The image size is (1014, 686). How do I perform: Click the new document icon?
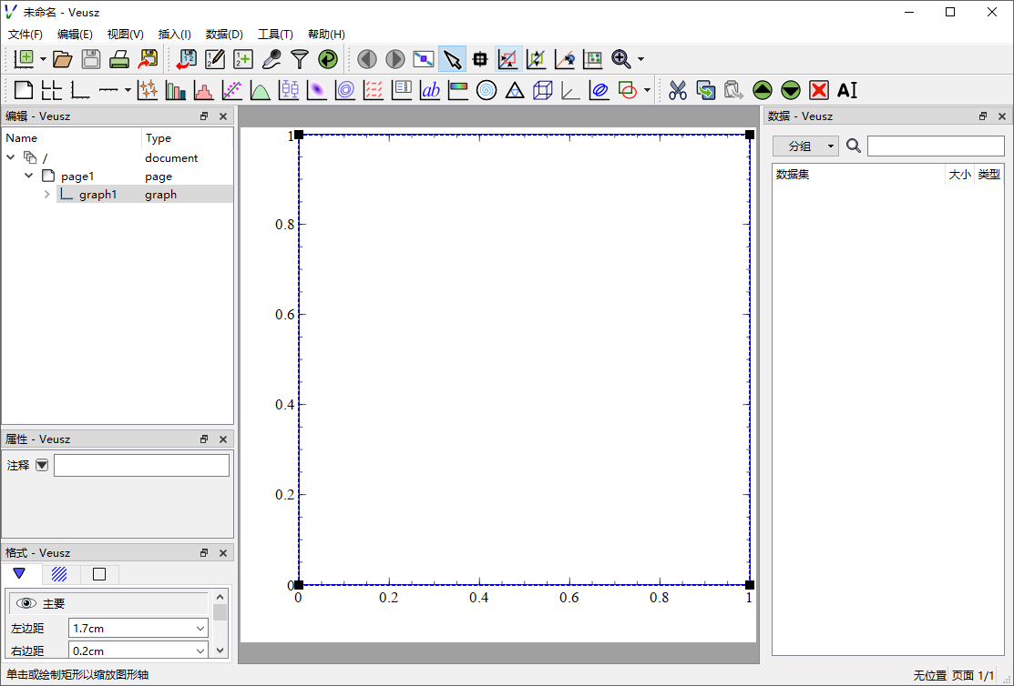click(x=24, y=59)
